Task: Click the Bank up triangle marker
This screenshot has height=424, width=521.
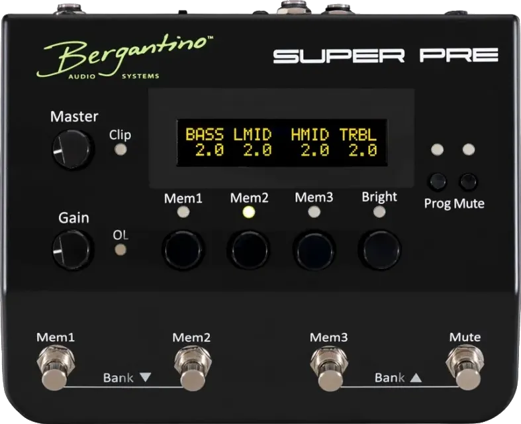Action: 416,378
